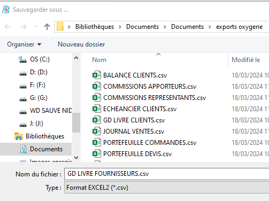
Task: Select Documents library in navigation pane
Action: 46,149
